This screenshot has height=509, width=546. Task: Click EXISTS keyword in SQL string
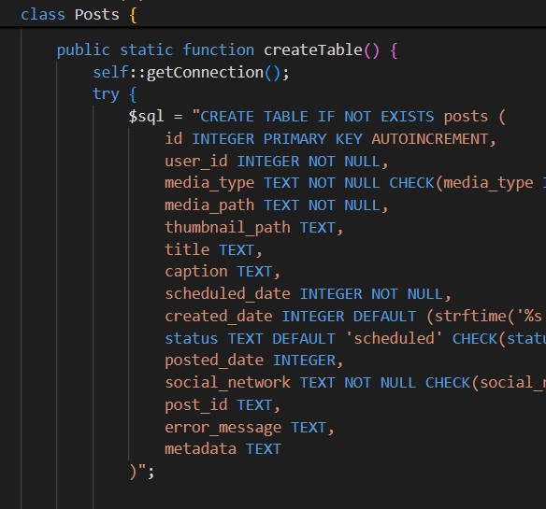[x=408, y=117]
